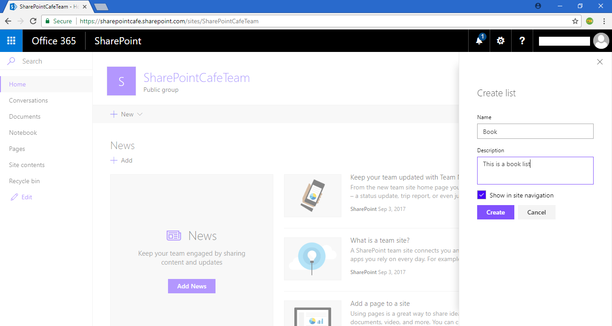
Task: Click the plus icon next to New
Action: (x=114, y=114)
